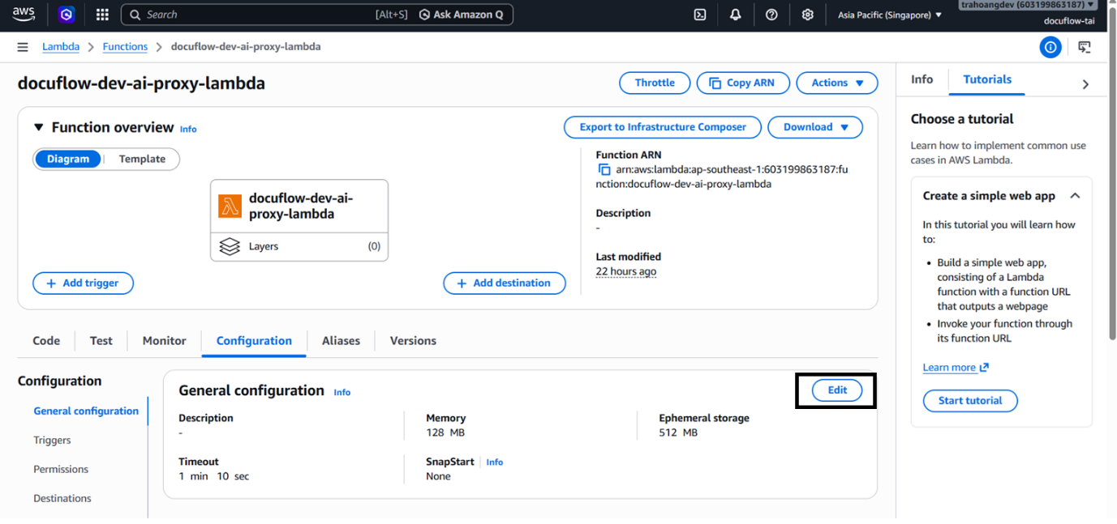
Task: Click the Memory value '128 MB'
Action: coord(445,432)
